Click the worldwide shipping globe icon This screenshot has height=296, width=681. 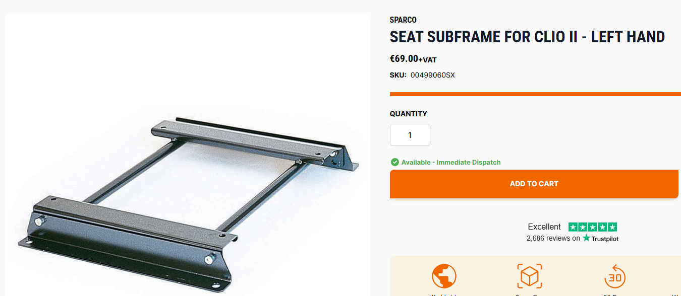(x=444, y=276)
